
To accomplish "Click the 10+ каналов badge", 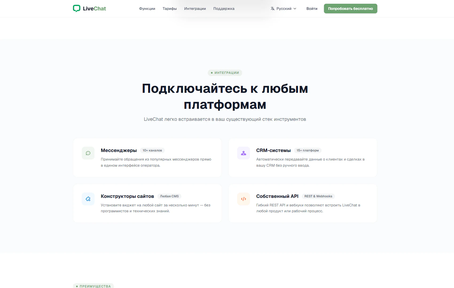I will point(152,150).
